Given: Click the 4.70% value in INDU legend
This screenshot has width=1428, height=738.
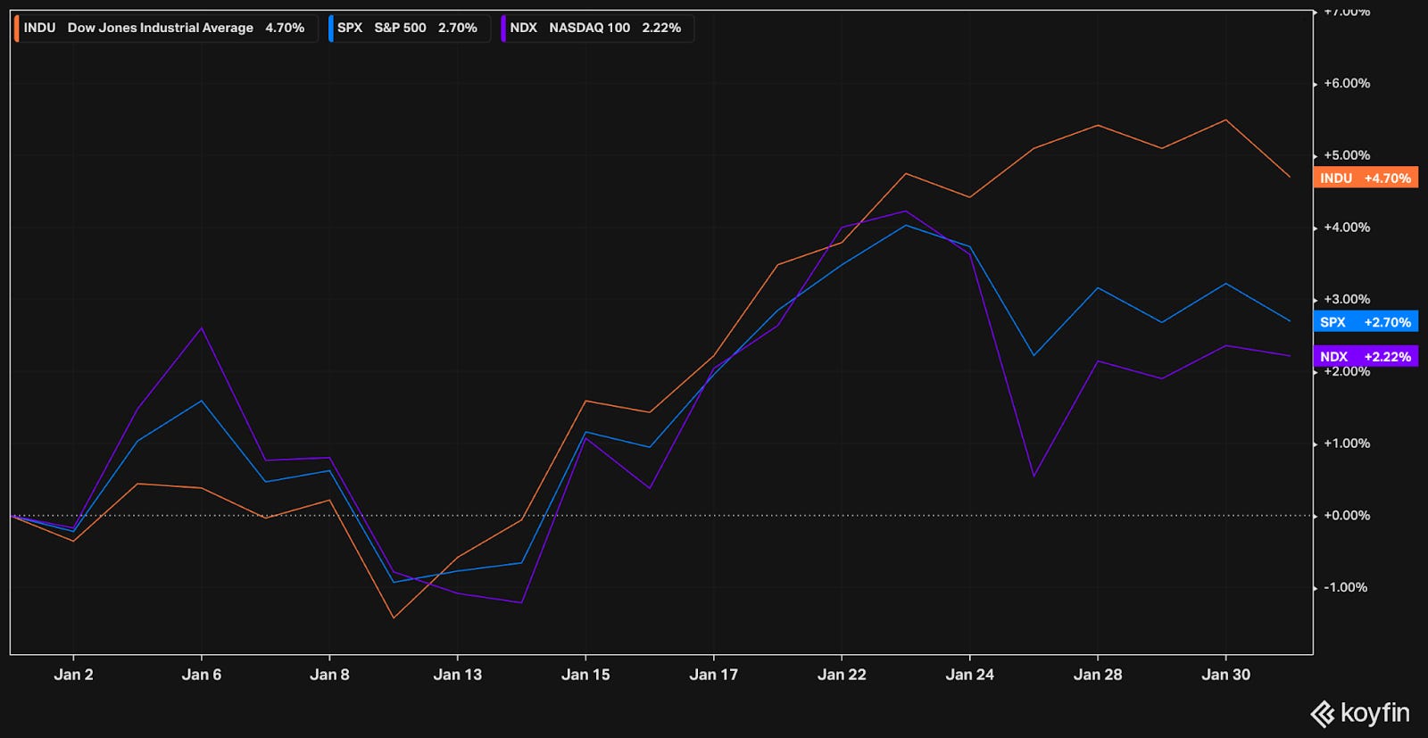Looking at the screenshot, I should click(x=285, y=28).
